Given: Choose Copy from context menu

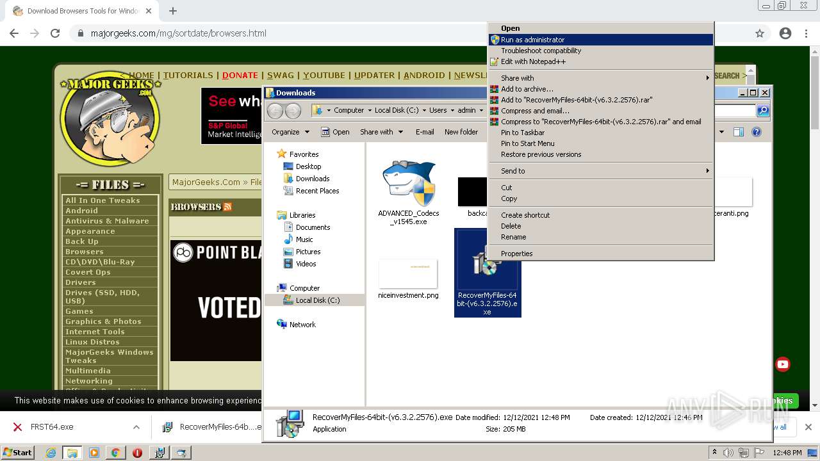Looking at the screenshot, I should 601,198.
